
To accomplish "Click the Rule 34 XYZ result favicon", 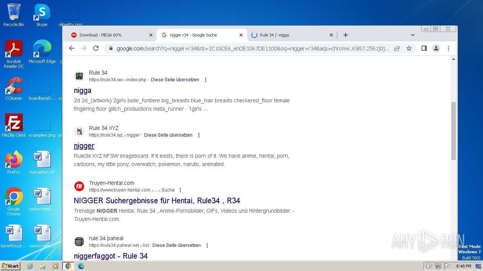I will click(x=79, y=131).
